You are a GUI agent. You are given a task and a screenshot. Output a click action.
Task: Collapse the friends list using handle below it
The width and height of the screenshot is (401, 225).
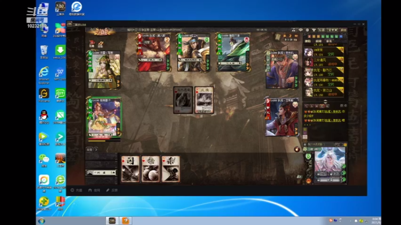[x=325, y=102]
